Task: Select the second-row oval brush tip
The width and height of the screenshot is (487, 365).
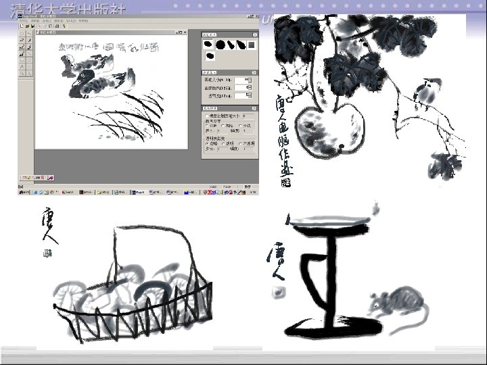Action: [210, 56]
